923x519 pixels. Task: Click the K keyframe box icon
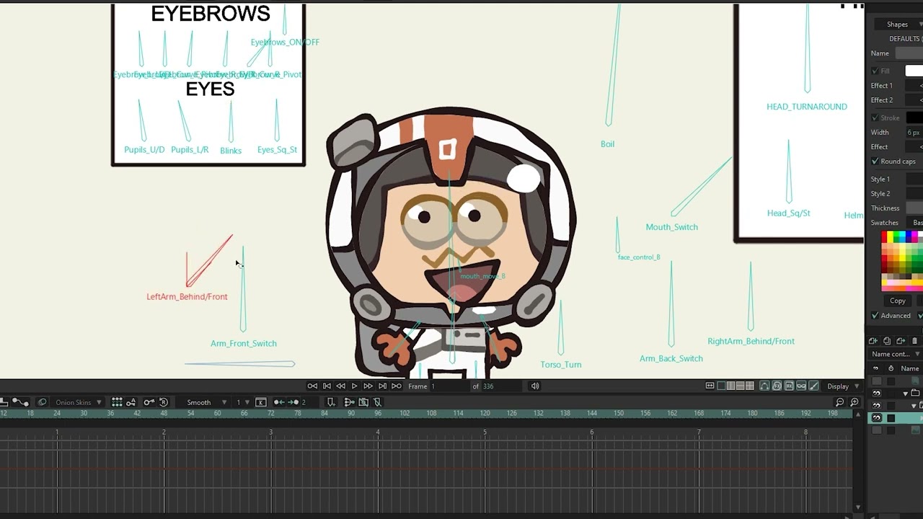tap(261, 402)
